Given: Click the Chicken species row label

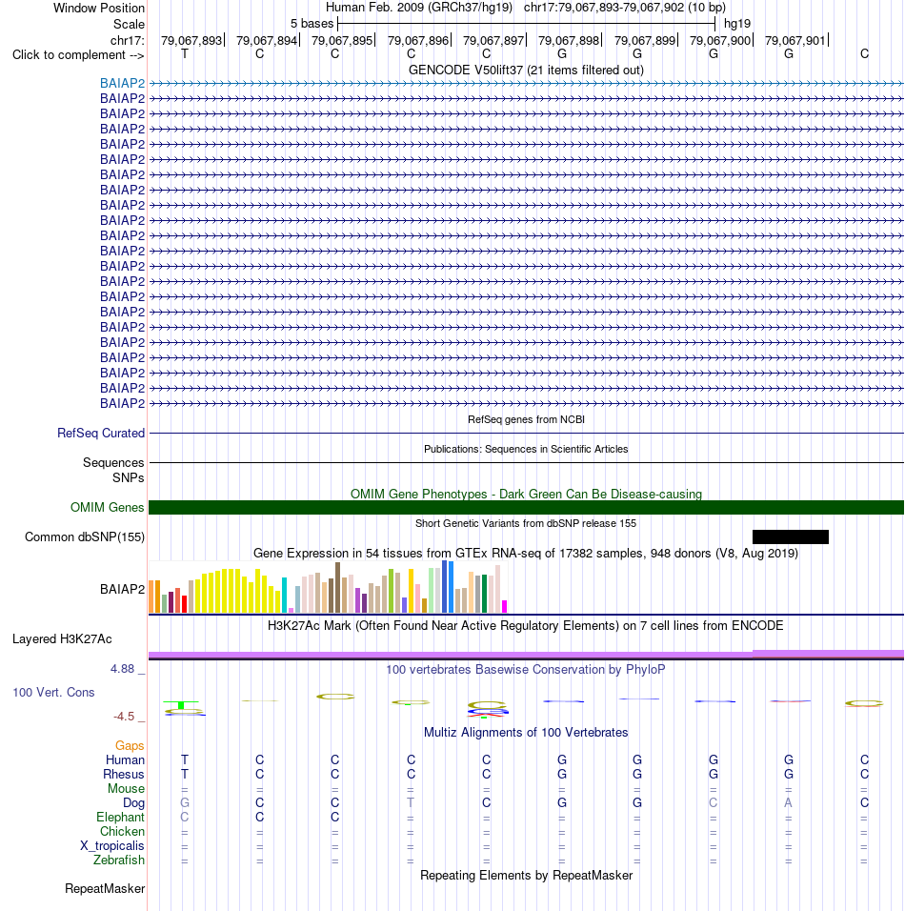Looking at the screenshot, I should click(122, 831).
